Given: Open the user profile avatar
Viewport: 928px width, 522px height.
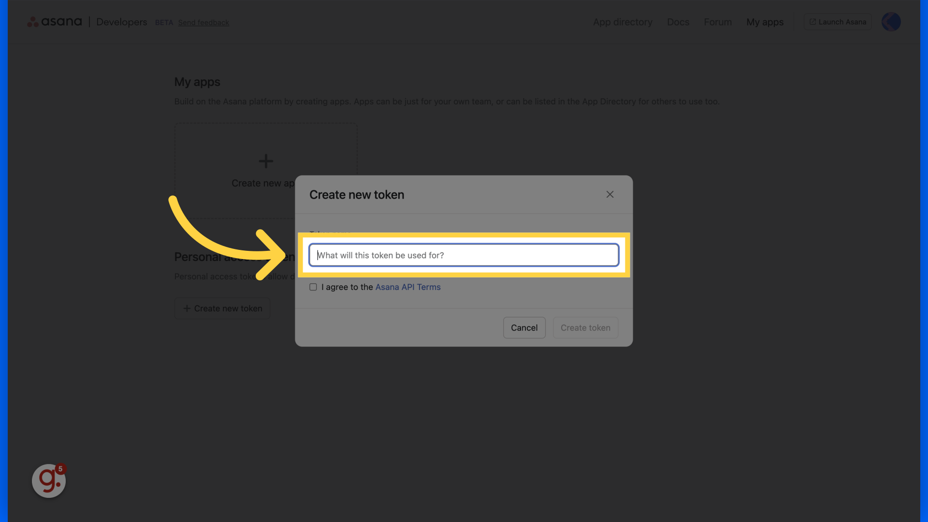Looking at the screenshot, I should coord(891,22).
